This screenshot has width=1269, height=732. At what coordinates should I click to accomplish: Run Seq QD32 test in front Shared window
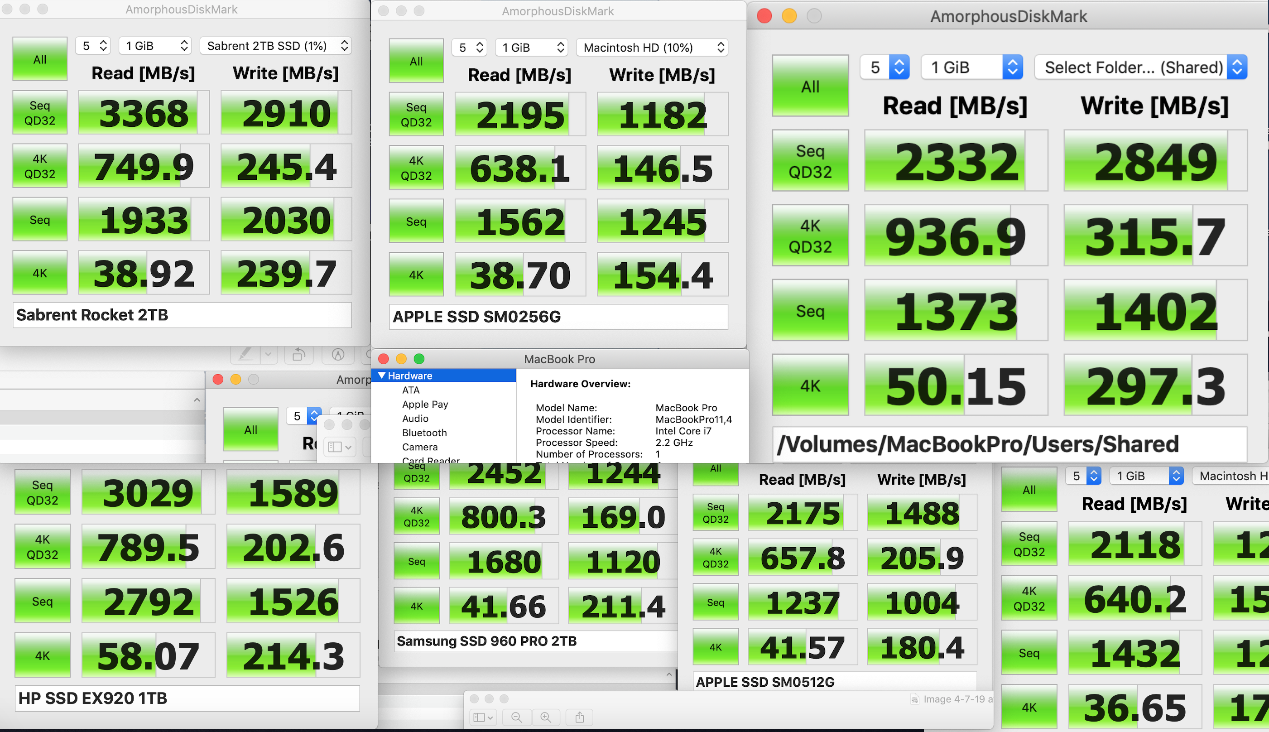coord(810,161)
